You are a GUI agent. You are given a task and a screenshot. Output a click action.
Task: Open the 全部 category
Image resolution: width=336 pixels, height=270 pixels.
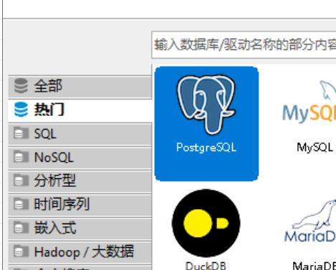80,87
